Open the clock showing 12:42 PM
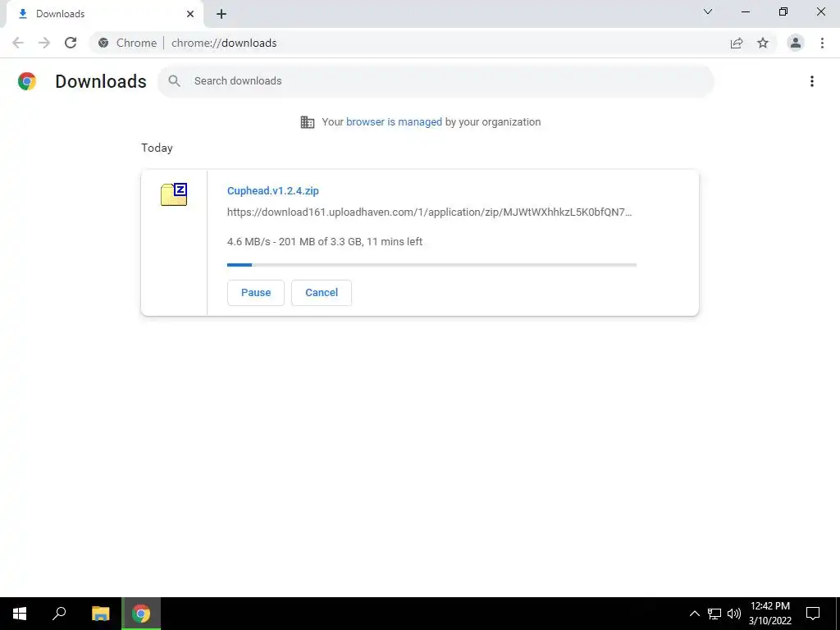The width and height of the screenshot is (840, 630). (769, 614)
